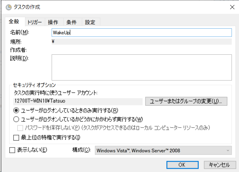Select ユーザーがログオンしているときのみ実行する option
Viewport: 239px width, 172px height.
(16, 110)
